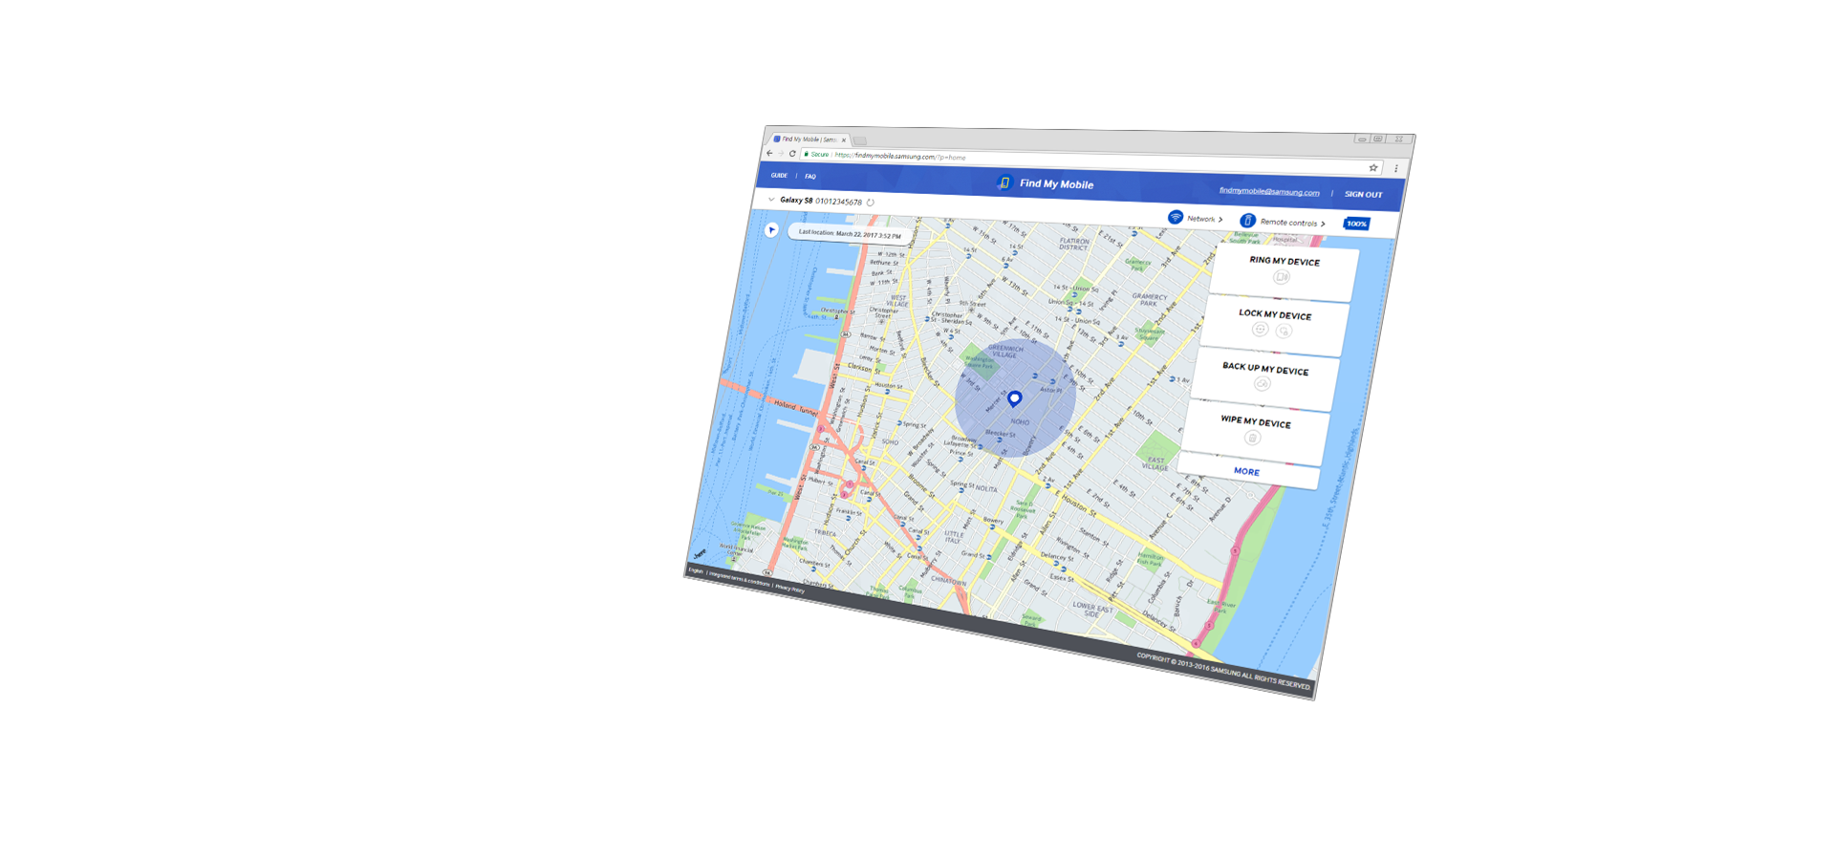Open the browser three-dot menu
This screenshot has width=1835, height=860.
[x=1396, y=169]
